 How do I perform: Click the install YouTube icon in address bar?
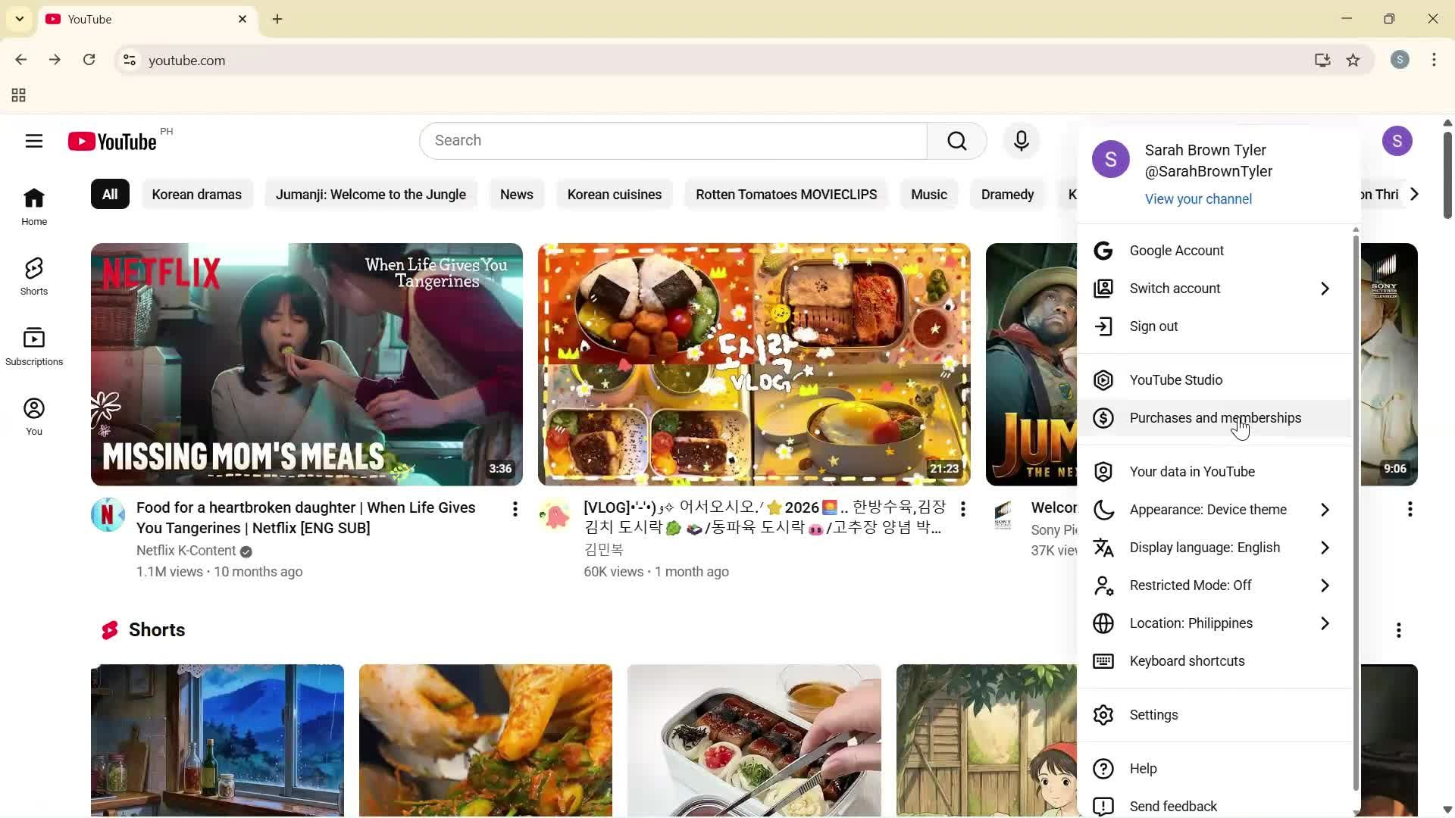1322,60
